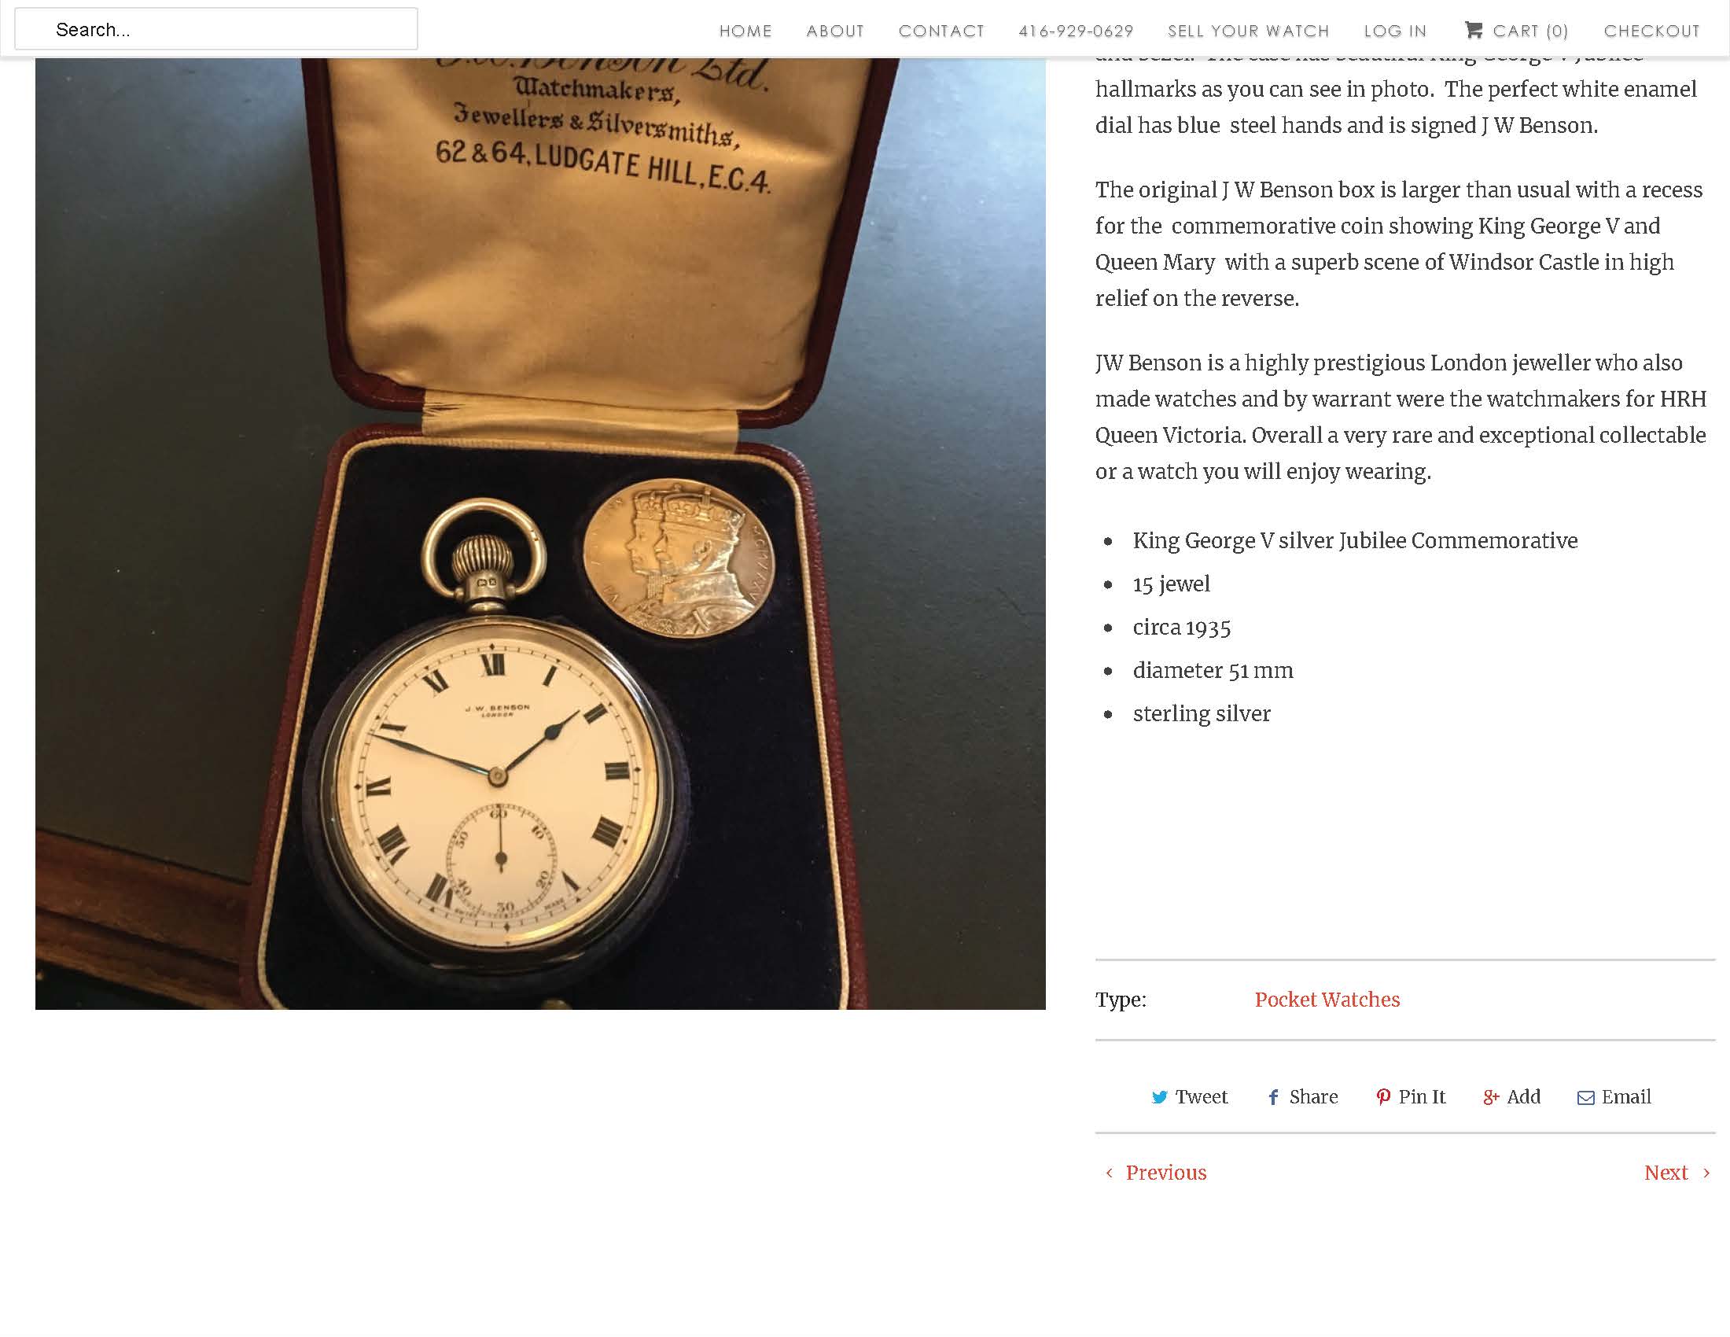Image resolution: width=1730 pixels, height=1337 pixels.
Task: Open the LOG IN page
Action: pyautogui.click(x=1395, y=31)
